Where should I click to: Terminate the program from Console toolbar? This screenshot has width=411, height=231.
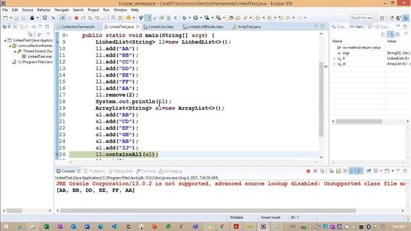[308, 171]
